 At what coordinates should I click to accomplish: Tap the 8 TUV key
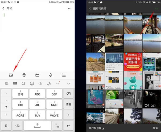point(37,115)
